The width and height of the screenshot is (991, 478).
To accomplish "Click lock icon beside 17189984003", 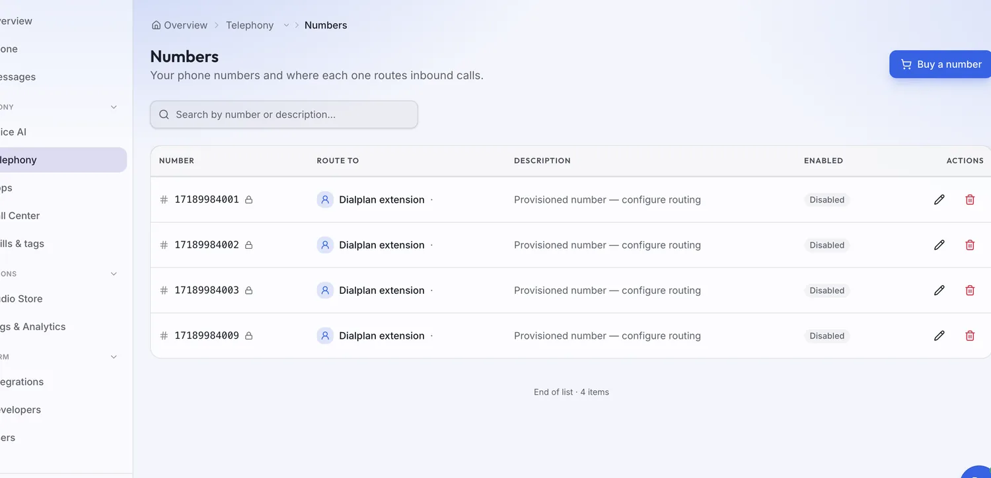I will click(249, 290).
